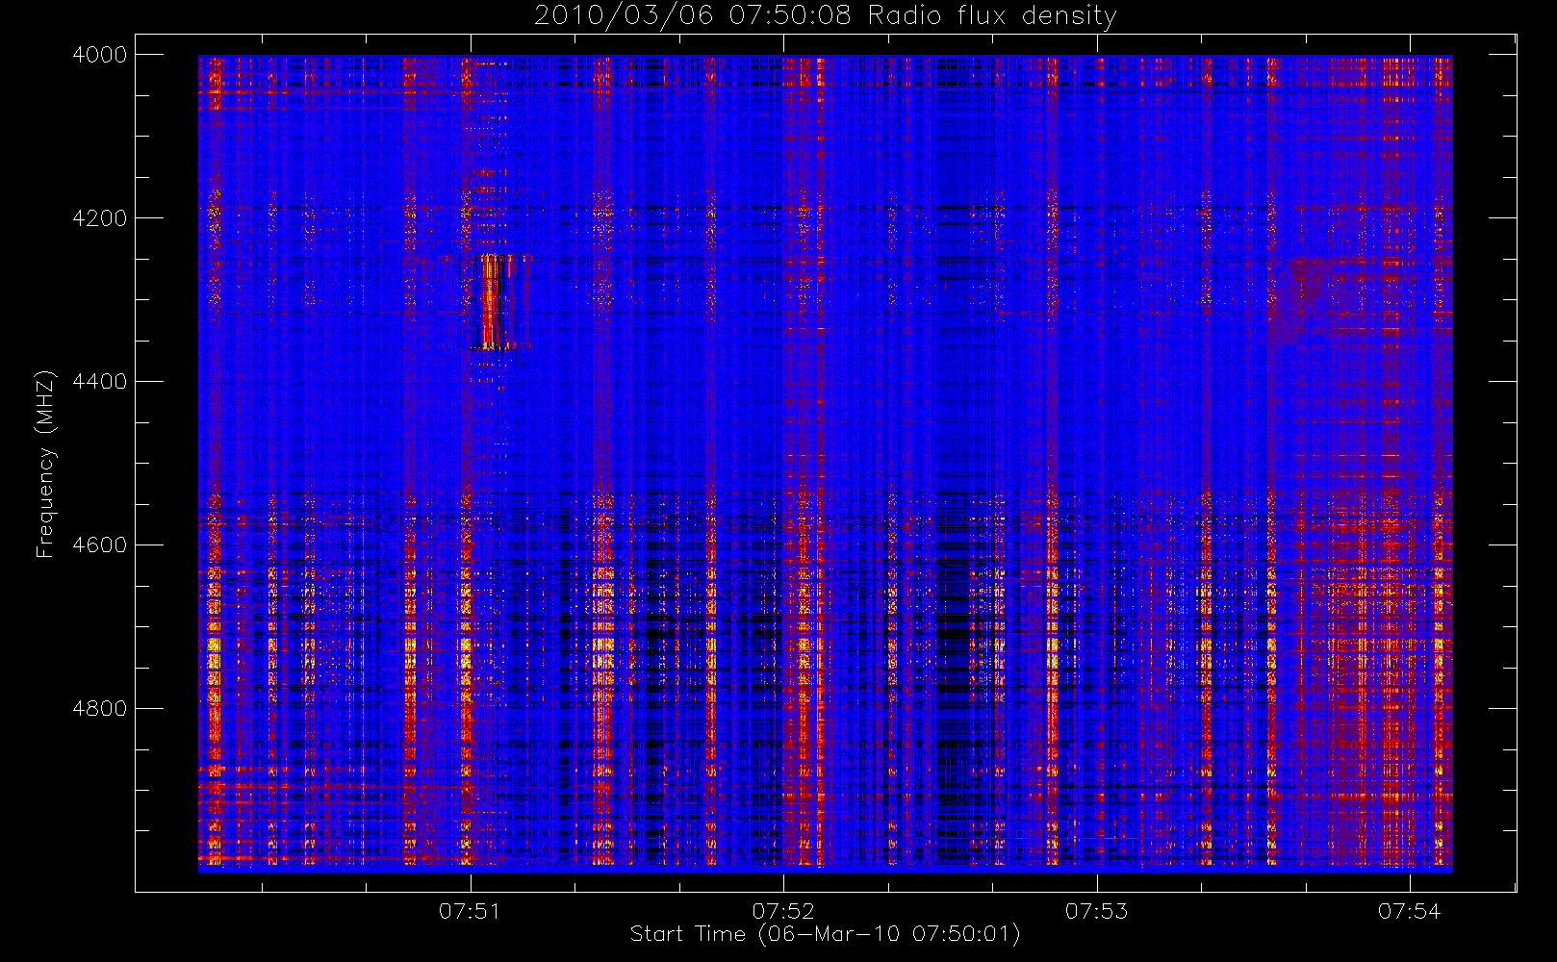Click the 'Start Time (06-Mar-10 07:50:01)' axis label
This screenshot has width=1557, height=962.
coord(825,934)
